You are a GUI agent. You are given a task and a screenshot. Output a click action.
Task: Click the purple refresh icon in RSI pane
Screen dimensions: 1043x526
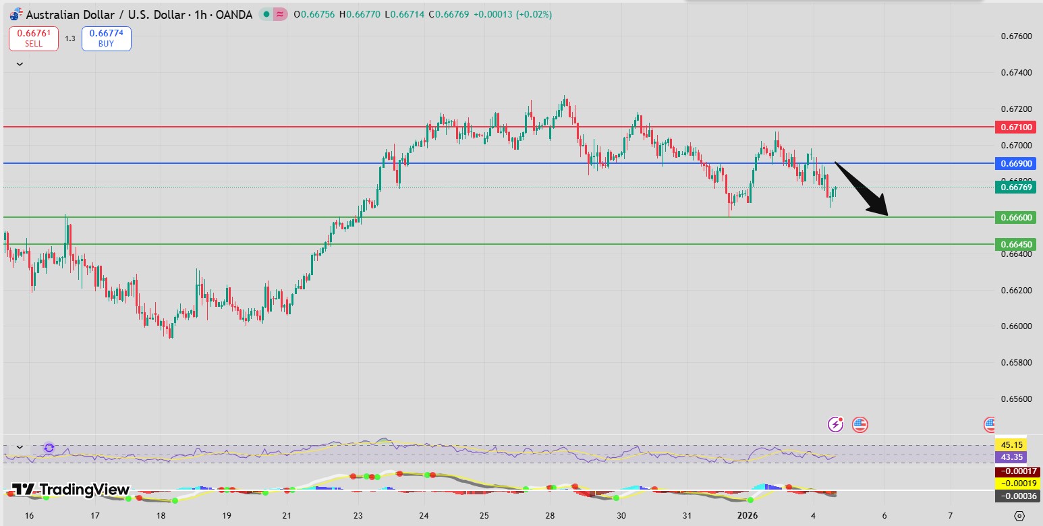[49, 448]
